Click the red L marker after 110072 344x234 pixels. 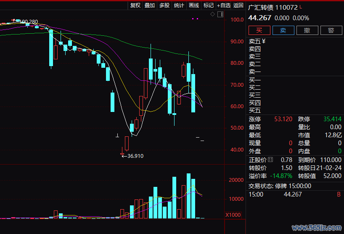301,7
